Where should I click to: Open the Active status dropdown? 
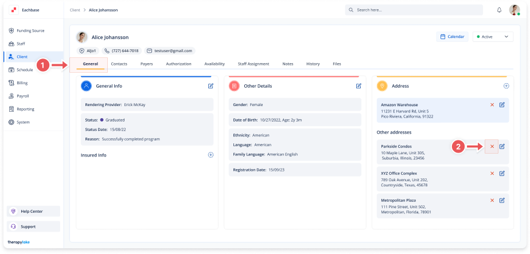(x=492, y=37)
